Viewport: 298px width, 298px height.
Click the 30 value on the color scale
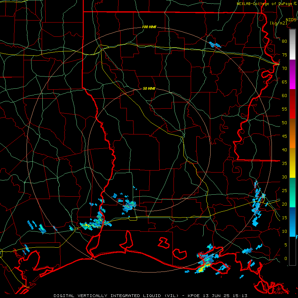pyautogui.click(x=284, y=177)
